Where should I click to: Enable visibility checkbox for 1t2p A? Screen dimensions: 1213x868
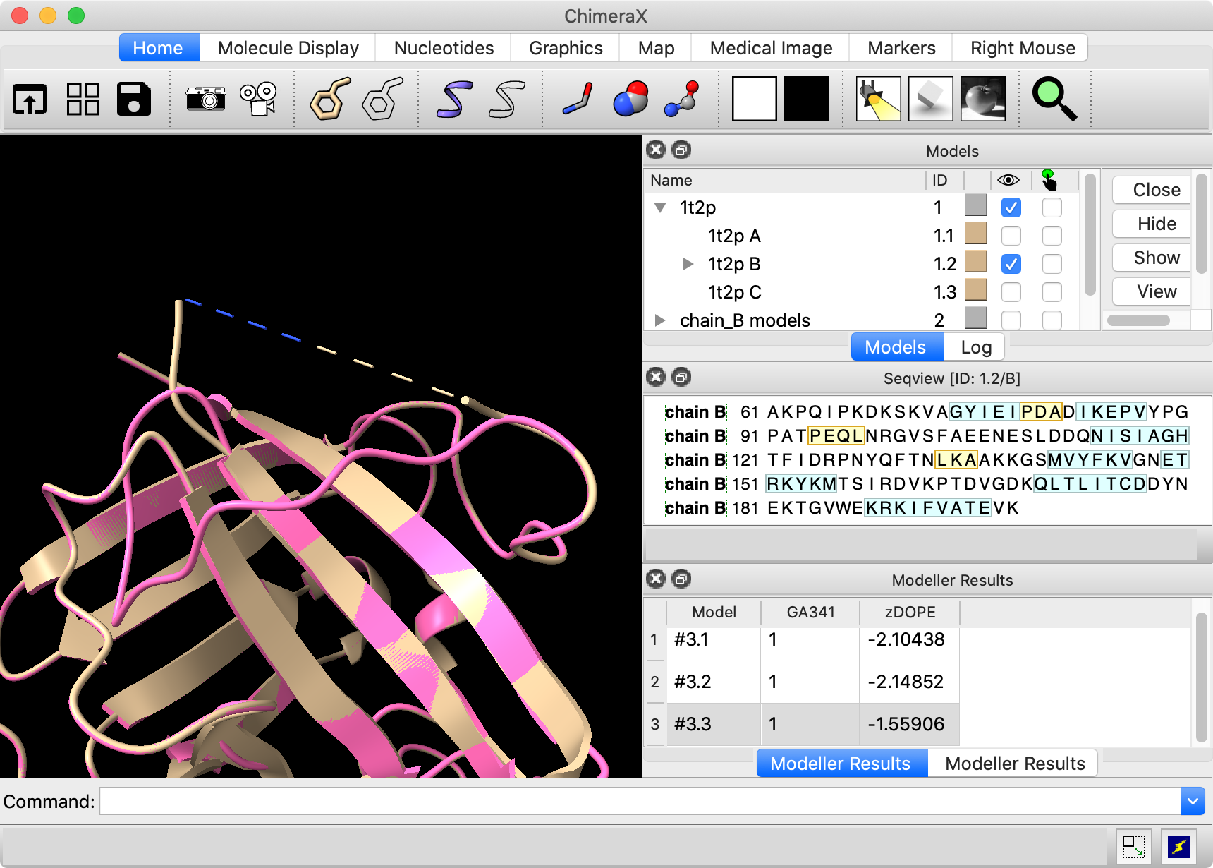point(1011,236)
